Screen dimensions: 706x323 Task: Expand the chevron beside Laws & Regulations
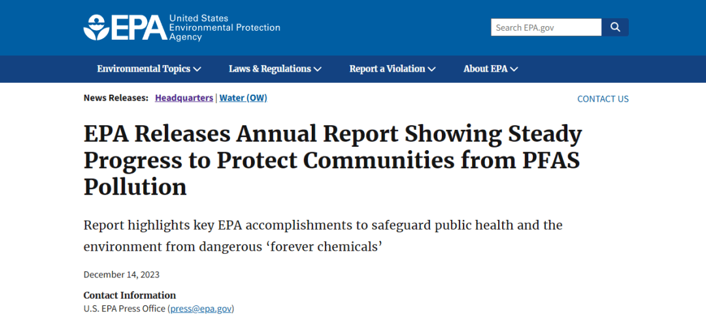point(318,69)
